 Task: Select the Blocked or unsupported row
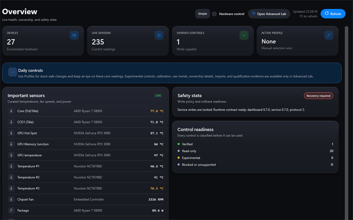pyautogui.click(x=255, y=165)
